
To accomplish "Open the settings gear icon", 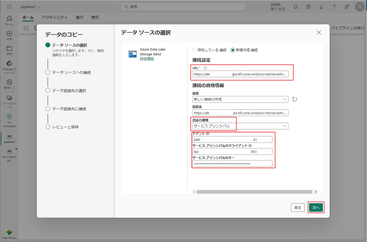I will [308, 7].
